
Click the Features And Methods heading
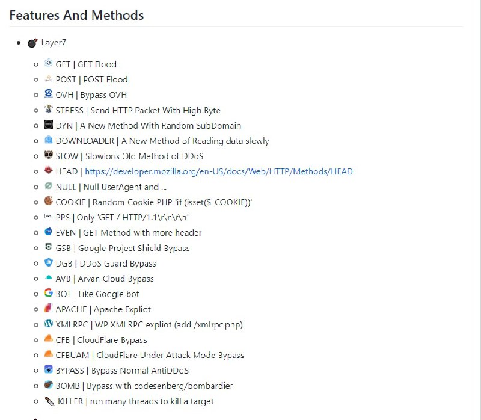(76, 15)
